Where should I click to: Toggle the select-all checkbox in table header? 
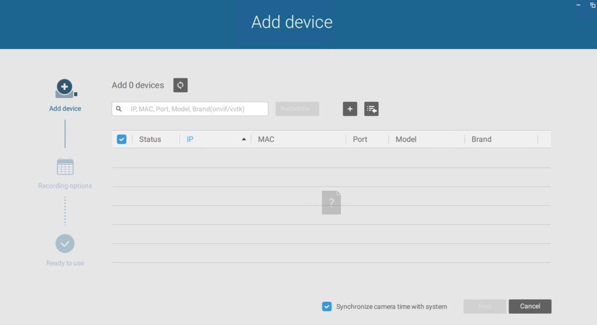(121, 139)
